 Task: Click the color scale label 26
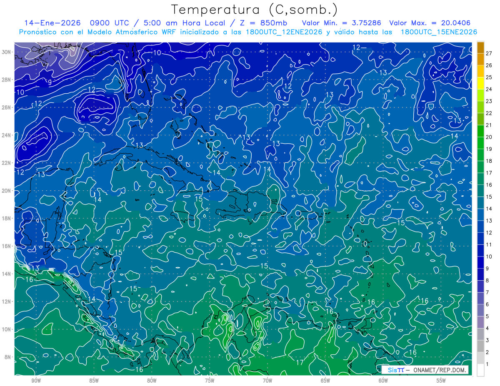coord(489,65)
